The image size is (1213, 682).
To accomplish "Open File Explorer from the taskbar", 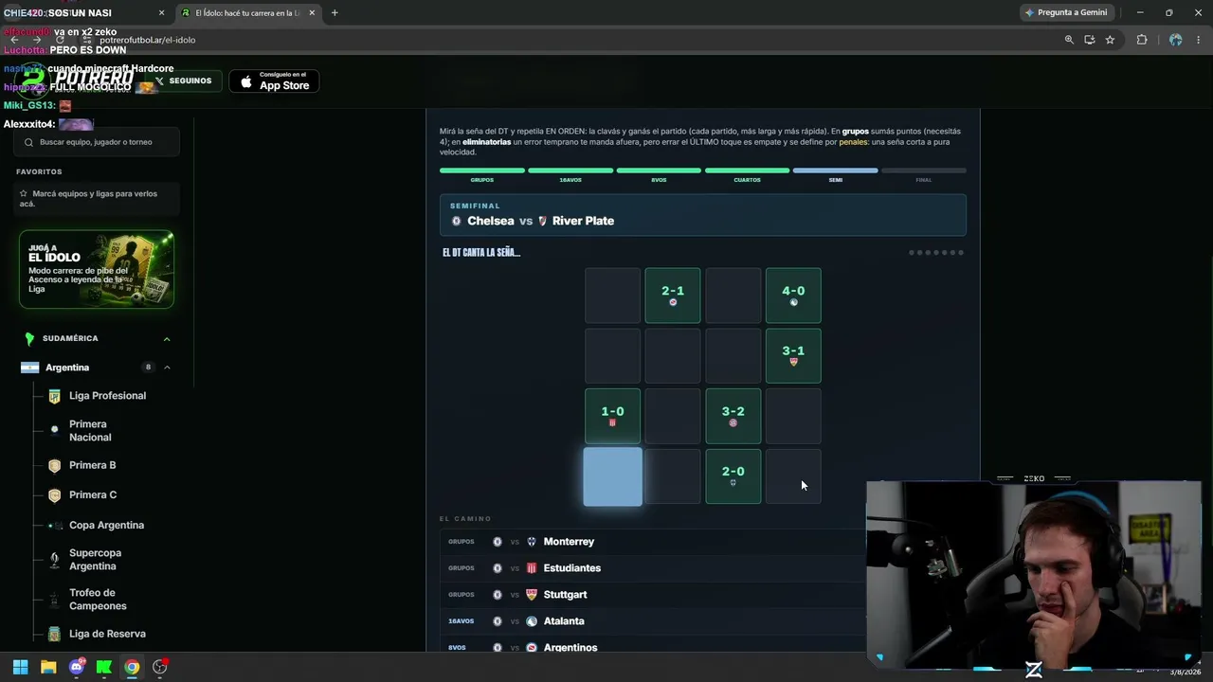I will click(48, 667).
